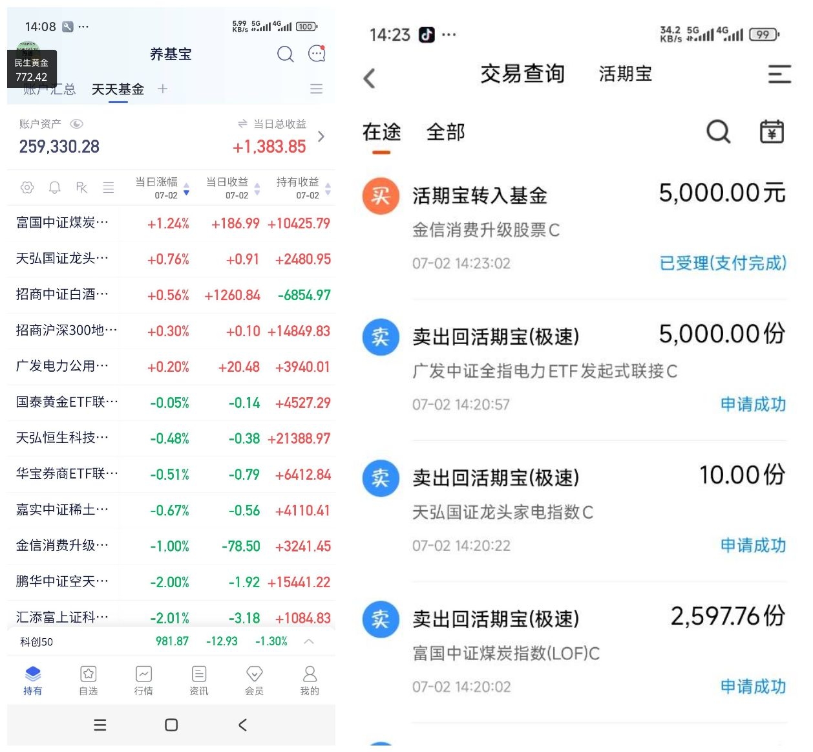Open the fund list settings gear icon
The image size is (813, 752).
coord(27,188)
